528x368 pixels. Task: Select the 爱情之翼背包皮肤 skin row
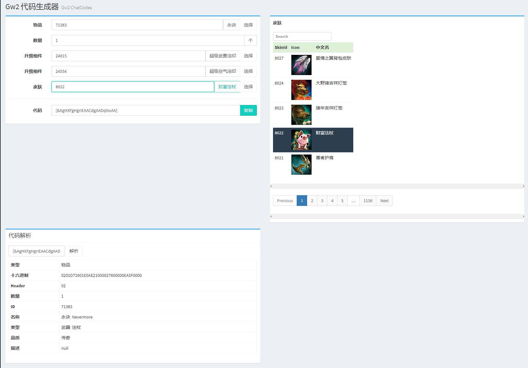coord(313,65)
